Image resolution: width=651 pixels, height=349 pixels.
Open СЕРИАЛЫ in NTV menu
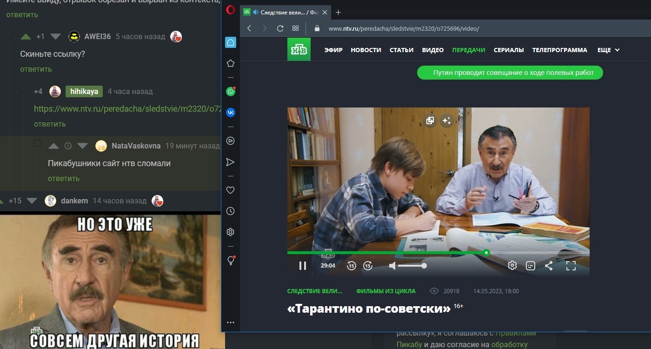509,50
